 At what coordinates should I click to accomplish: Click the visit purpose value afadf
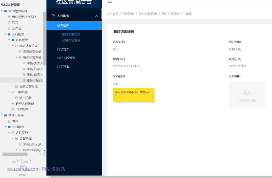point(116,84)
